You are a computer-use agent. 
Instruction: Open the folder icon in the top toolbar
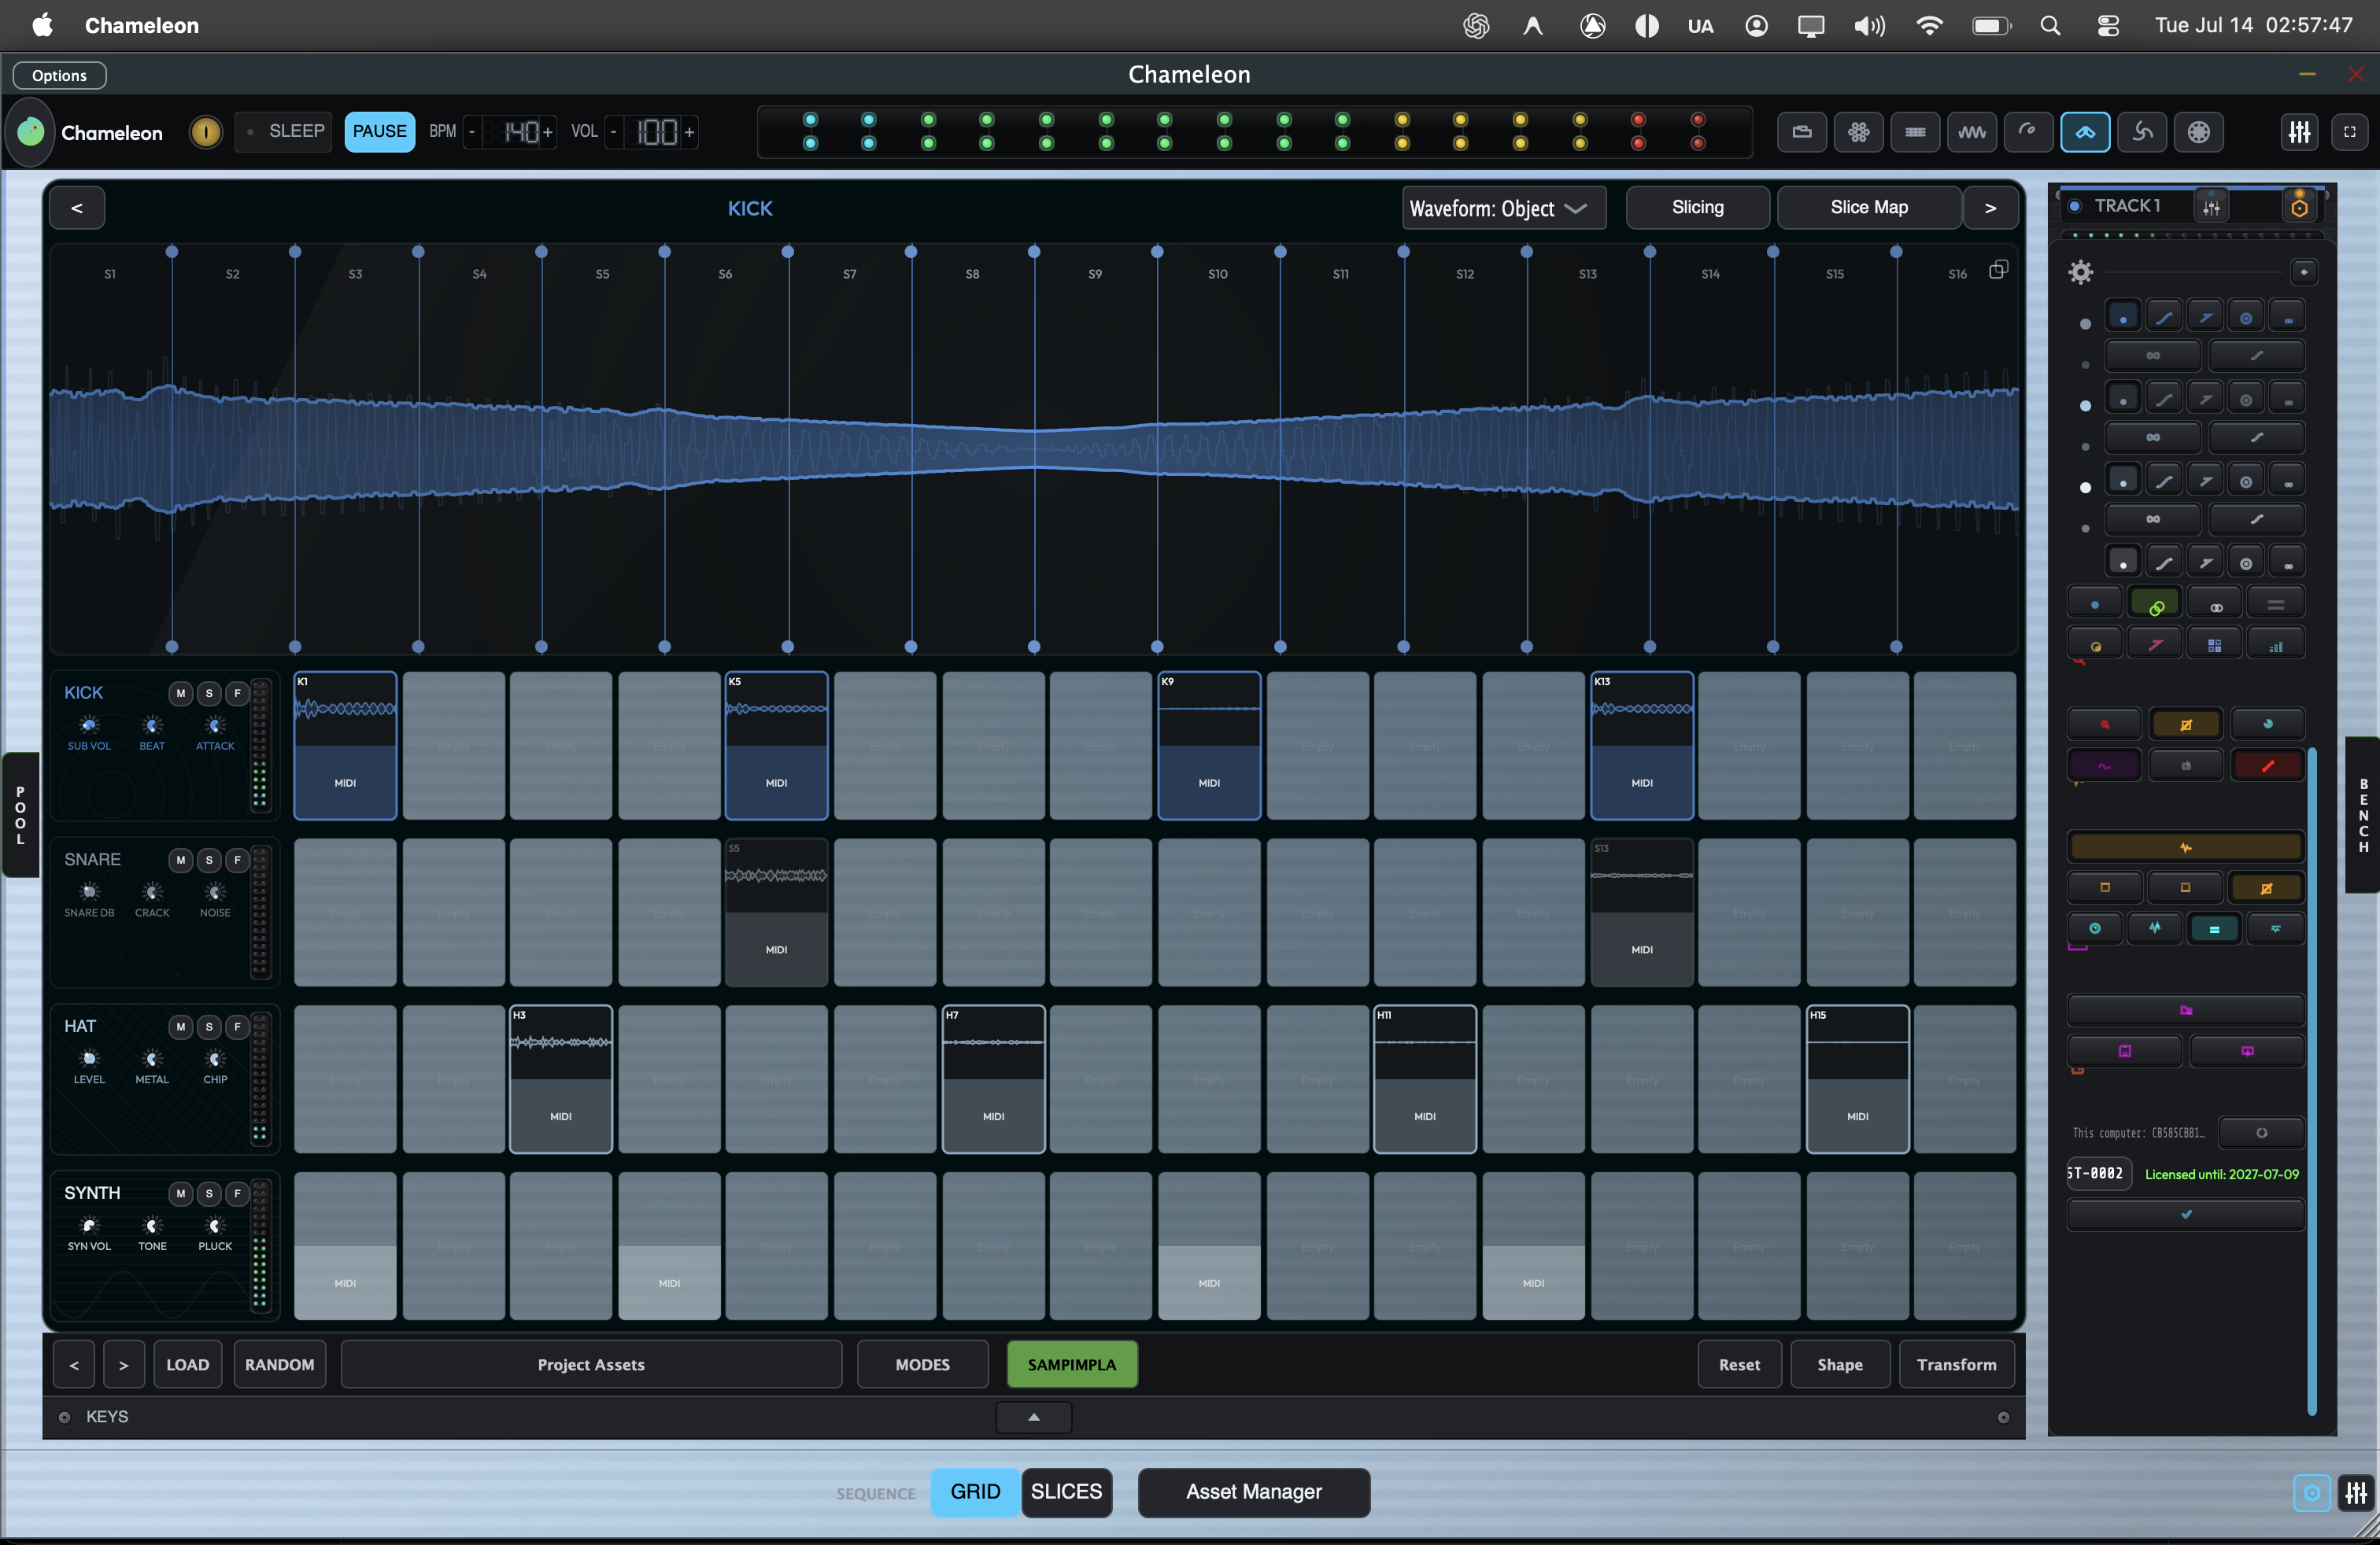(1802, 132)
